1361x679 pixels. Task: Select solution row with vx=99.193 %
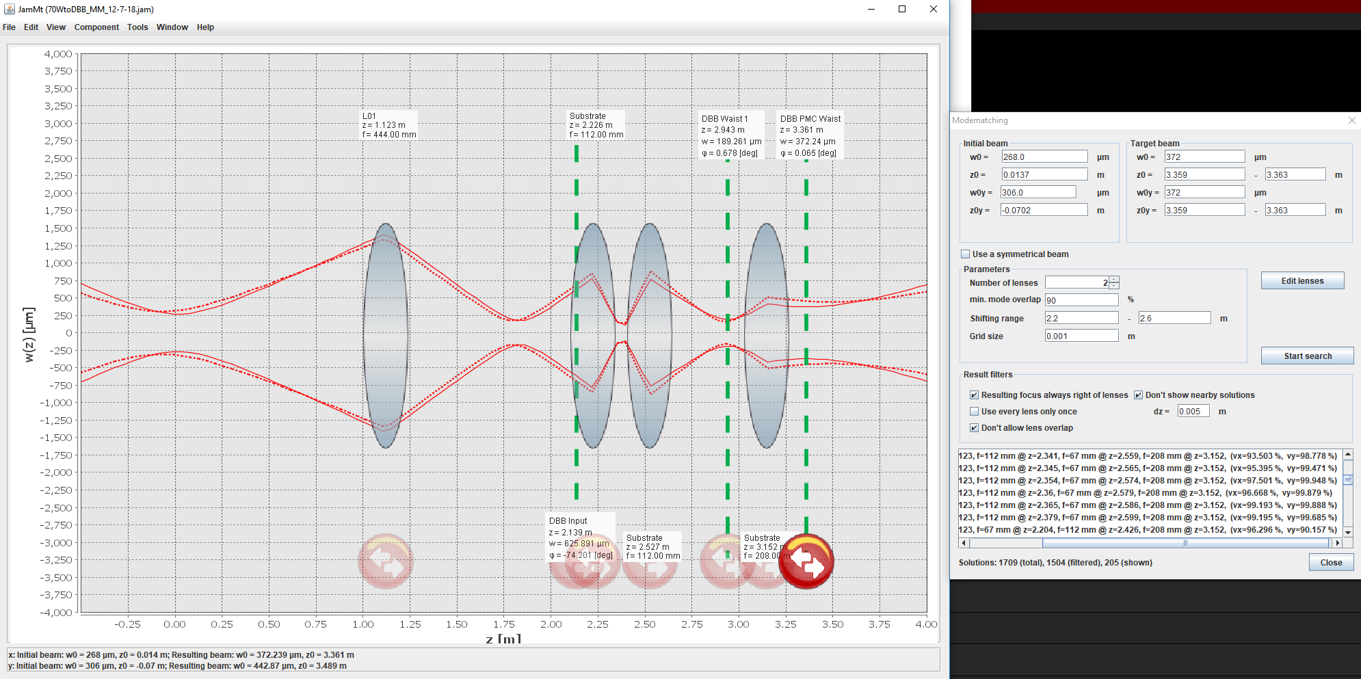[x=1150, y=505]
